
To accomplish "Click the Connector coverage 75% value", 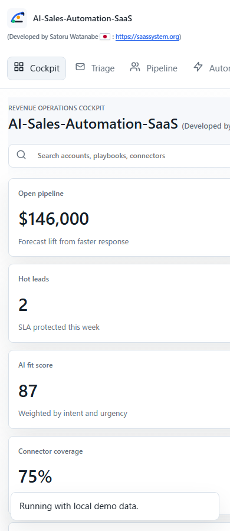I will pyautogui.click(x=35, y=477).
